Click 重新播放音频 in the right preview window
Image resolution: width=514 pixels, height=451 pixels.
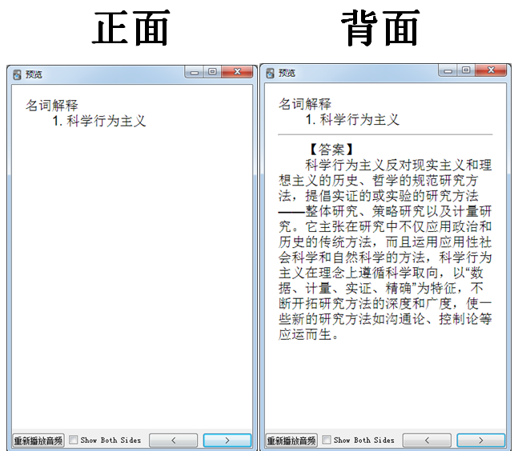(x=291, y=441)
